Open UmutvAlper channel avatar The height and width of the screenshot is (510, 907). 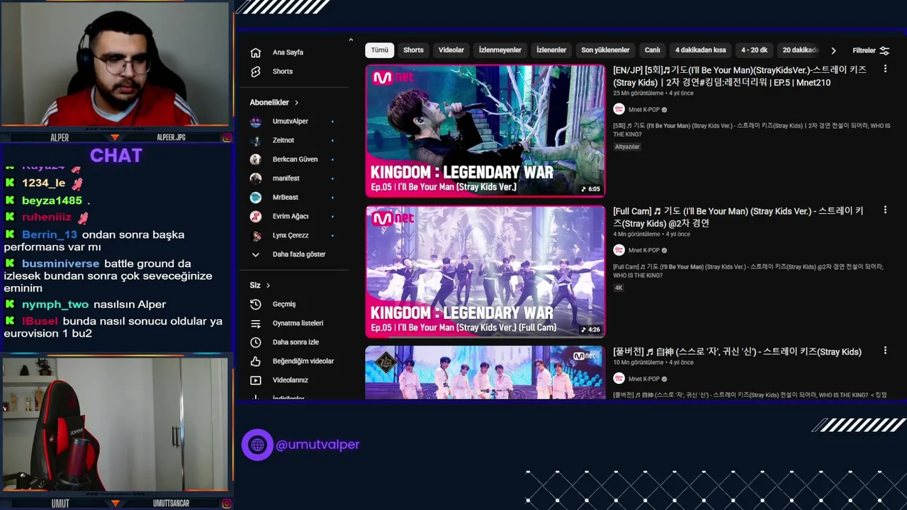[x=256, y=121]
